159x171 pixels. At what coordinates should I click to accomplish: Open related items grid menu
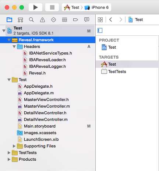coord(100,20)
